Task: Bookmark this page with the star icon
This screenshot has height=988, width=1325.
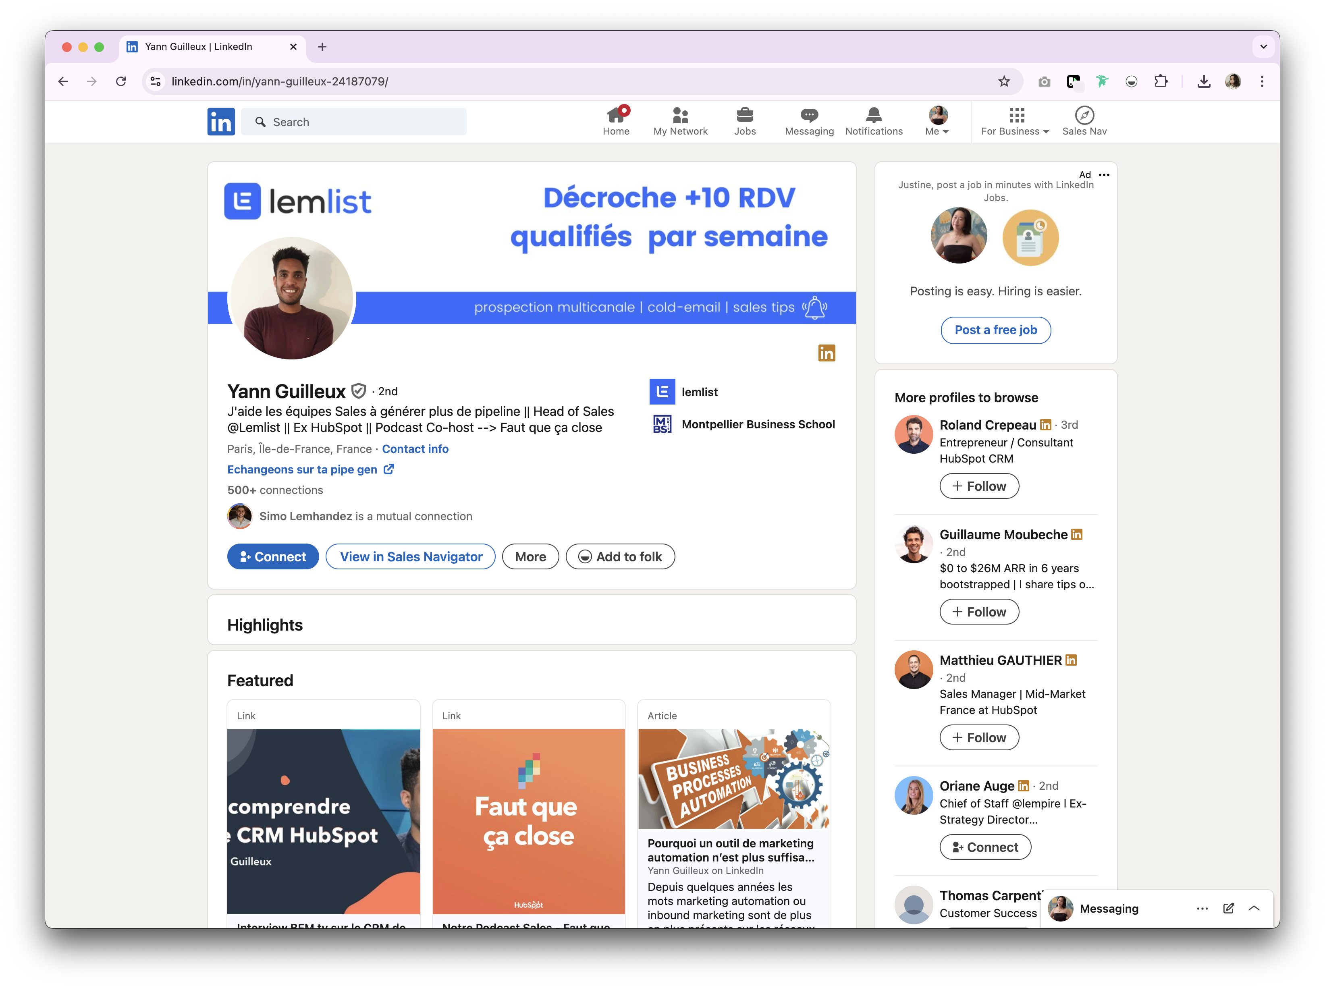Action: (x=1004, y=81)
